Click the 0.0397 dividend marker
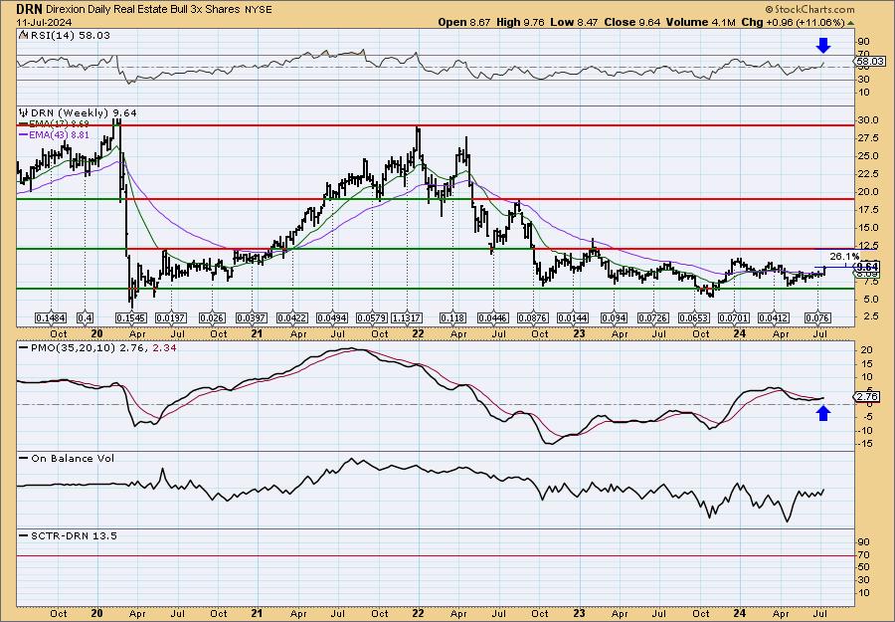The width and height of the screenshot is (895, 622). tap(252, 317)
